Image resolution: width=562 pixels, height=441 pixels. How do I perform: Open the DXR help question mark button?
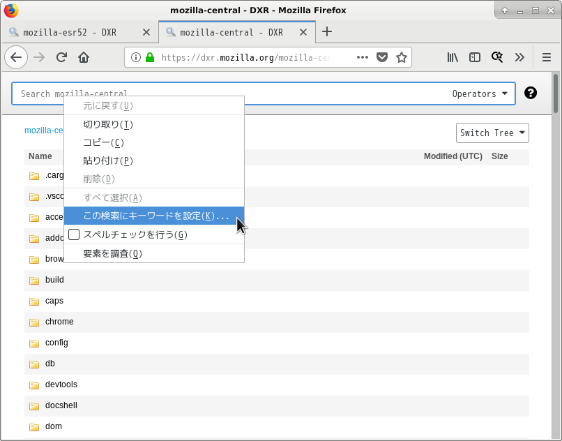pyautogui.click(x=531, y=92)
